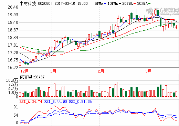
Task: Click the long-wick green candle in mid-January
Action: pyautogui.click(x=76, y=51)
